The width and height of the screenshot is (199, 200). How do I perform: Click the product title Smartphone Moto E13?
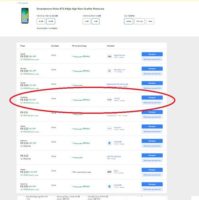click(70, 9)
